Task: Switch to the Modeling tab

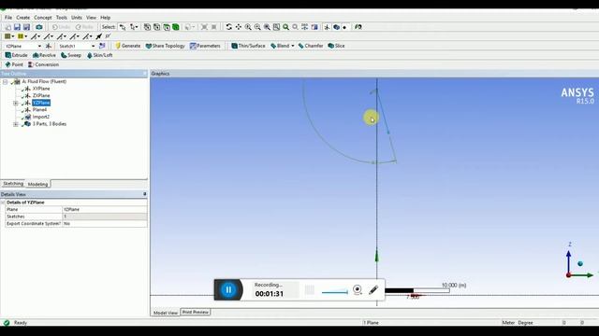Action: [x=37, y=184]
